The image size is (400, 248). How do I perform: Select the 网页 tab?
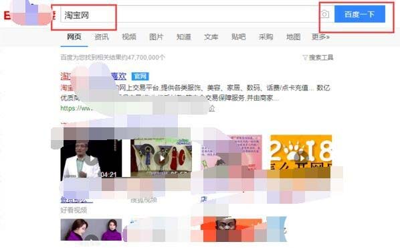click(x=74, y=37)
